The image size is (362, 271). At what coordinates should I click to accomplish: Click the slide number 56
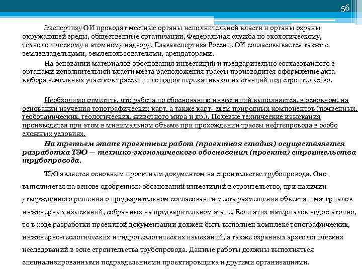coord(345,9)
